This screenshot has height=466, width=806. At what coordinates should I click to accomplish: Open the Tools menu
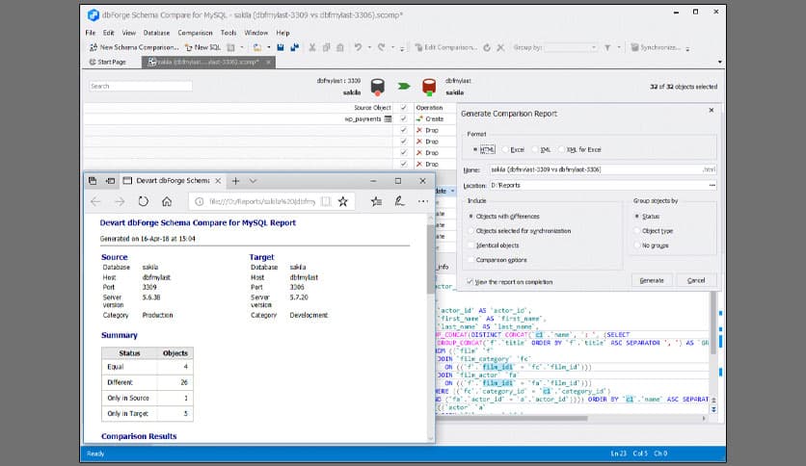pyautogui.click(x=228, y=33)
